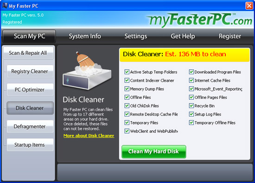Uncheck Downloaded Program Files
Screen dimensions: 255x183
191,72
